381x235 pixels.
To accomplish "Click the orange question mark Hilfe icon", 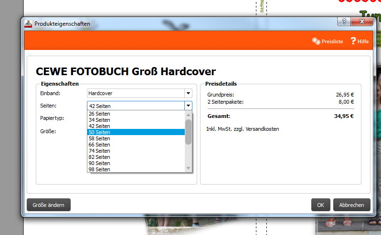I will tap(353, 41).
